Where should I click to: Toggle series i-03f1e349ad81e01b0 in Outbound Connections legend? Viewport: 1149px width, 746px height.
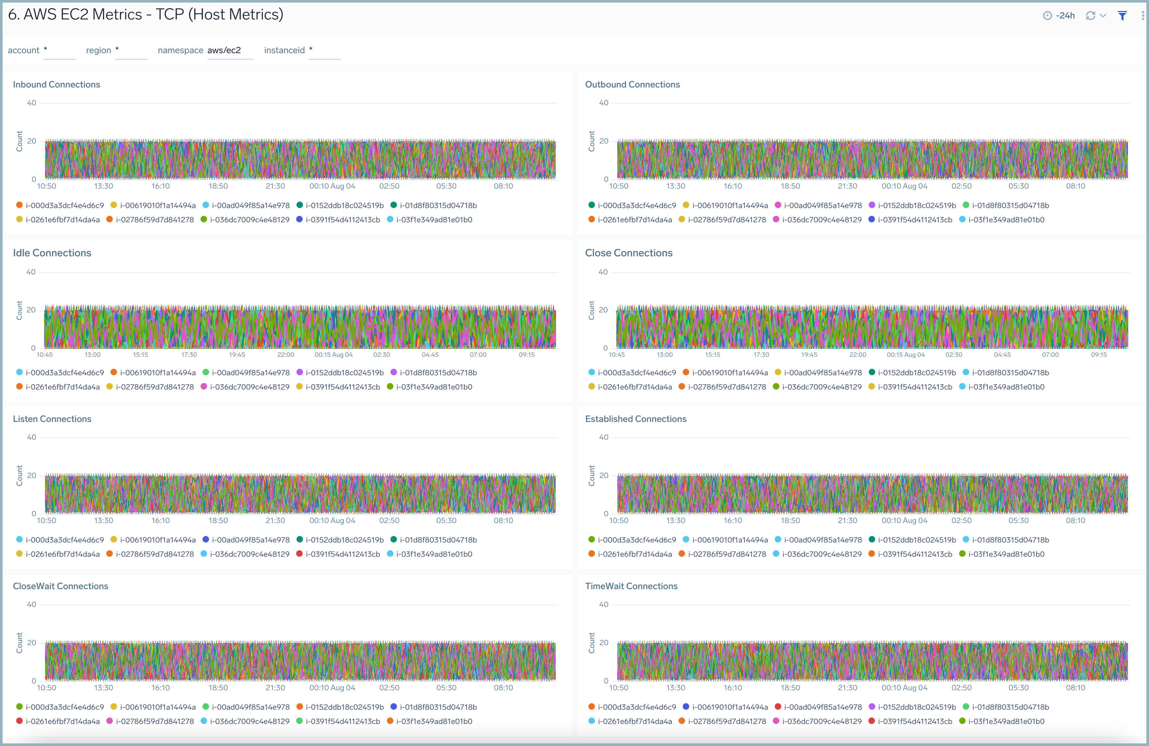[1003, 219]
